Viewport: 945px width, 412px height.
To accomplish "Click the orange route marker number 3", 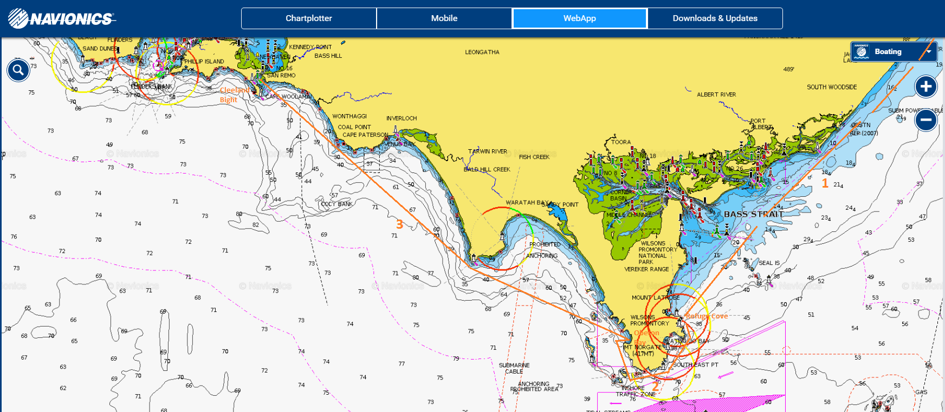I will click(x=399, y=224).
